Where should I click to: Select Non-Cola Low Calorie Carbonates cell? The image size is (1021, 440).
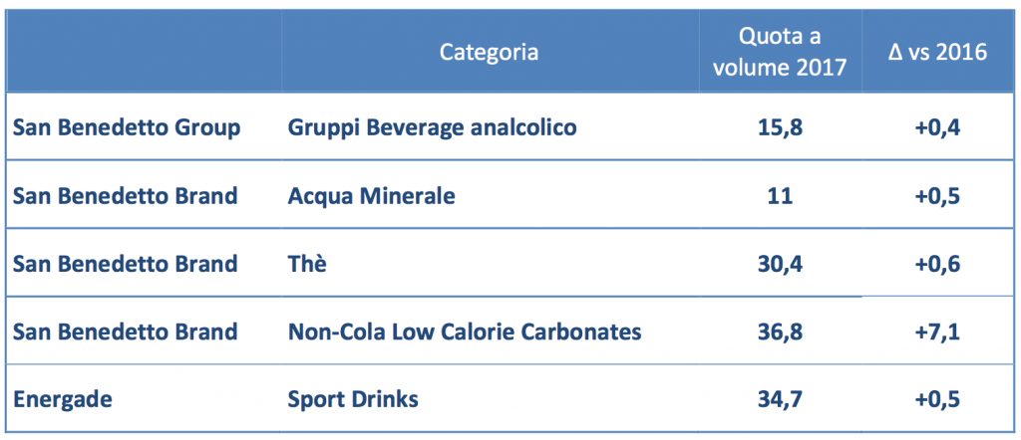(465, 332)
